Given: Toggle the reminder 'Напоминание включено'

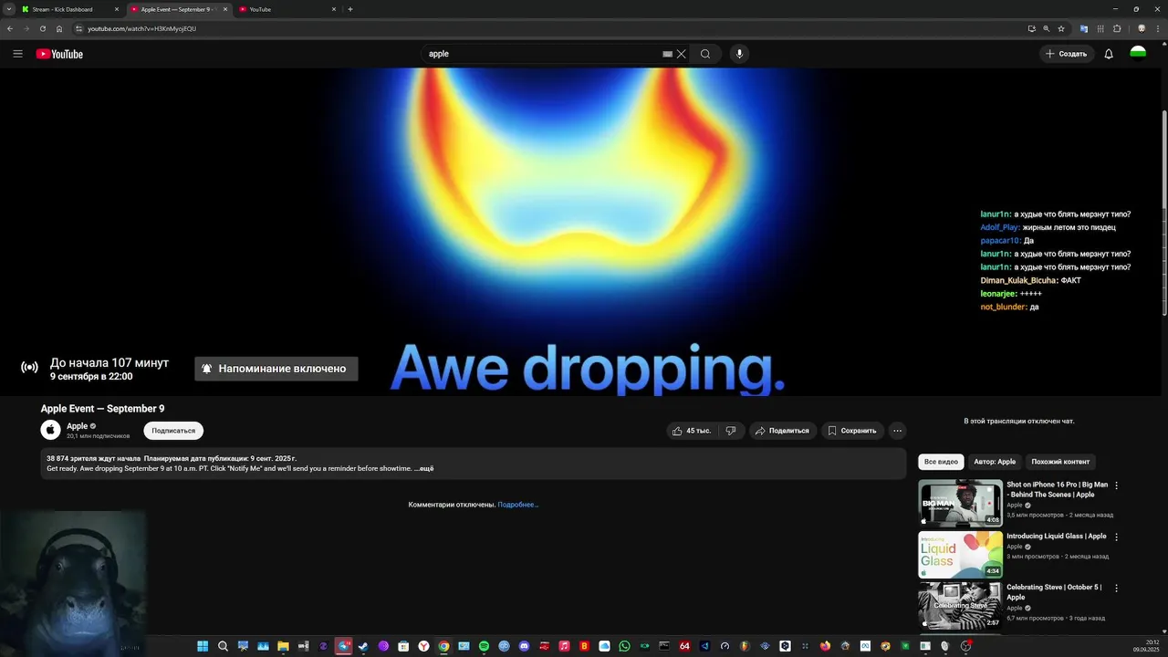Looking at the screenshot, I should pyautogui.click(x=276, y=369).
